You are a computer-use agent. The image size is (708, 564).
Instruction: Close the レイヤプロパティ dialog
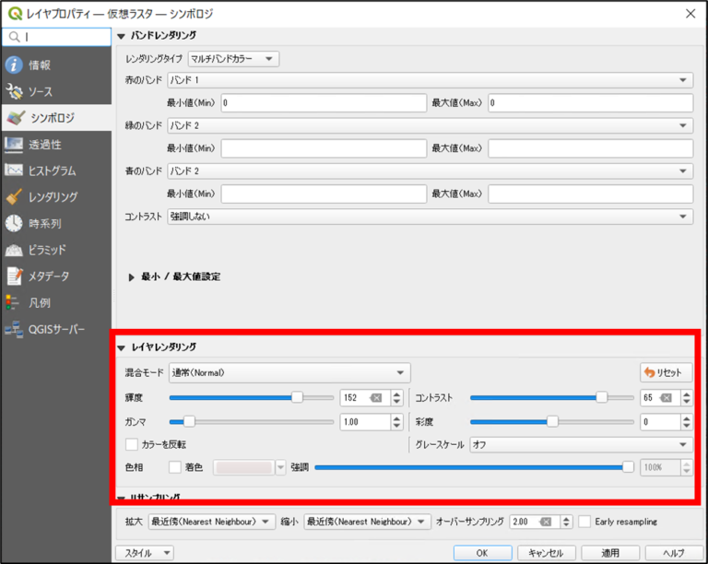coord(690,14)
